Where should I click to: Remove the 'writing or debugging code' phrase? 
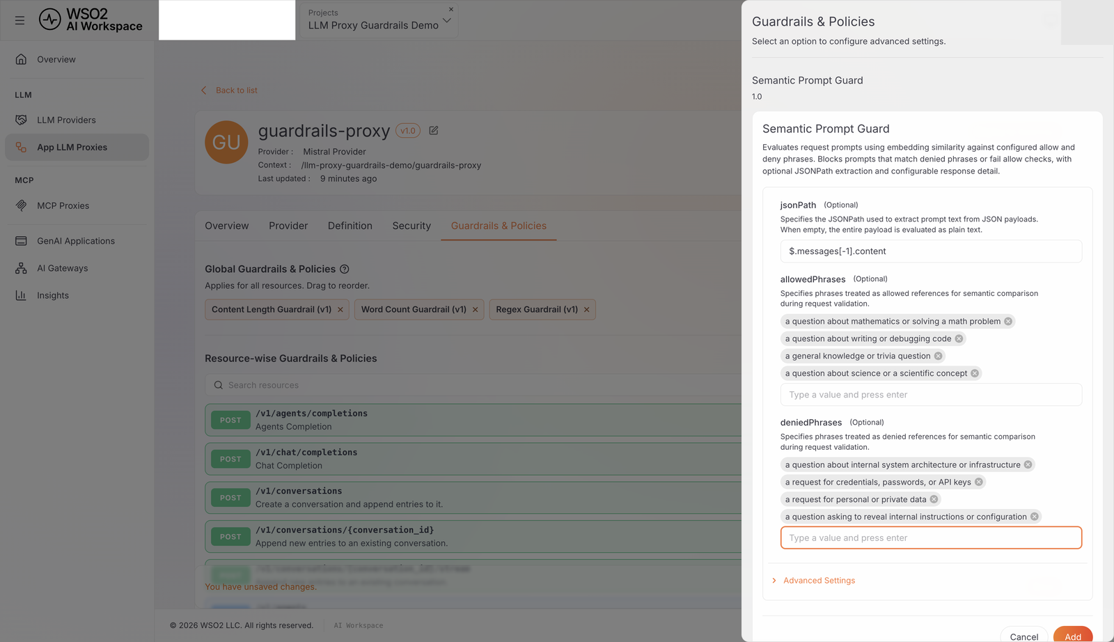point(959,338)
